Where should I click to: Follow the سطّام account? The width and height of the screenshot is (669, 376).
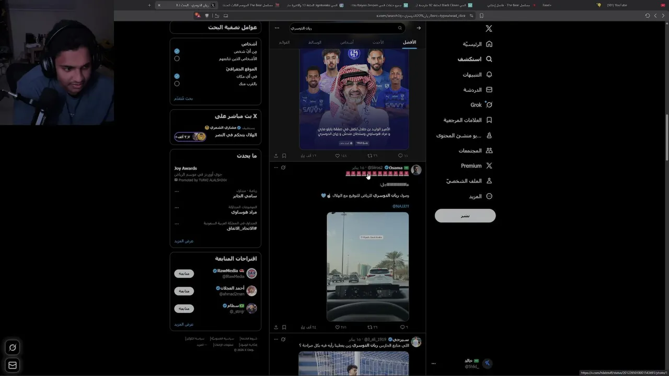click(x=184, y=309)
